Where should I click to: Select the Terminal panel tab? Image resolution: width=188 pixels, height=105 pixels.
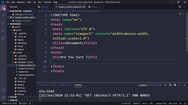[x=78, y=85]
